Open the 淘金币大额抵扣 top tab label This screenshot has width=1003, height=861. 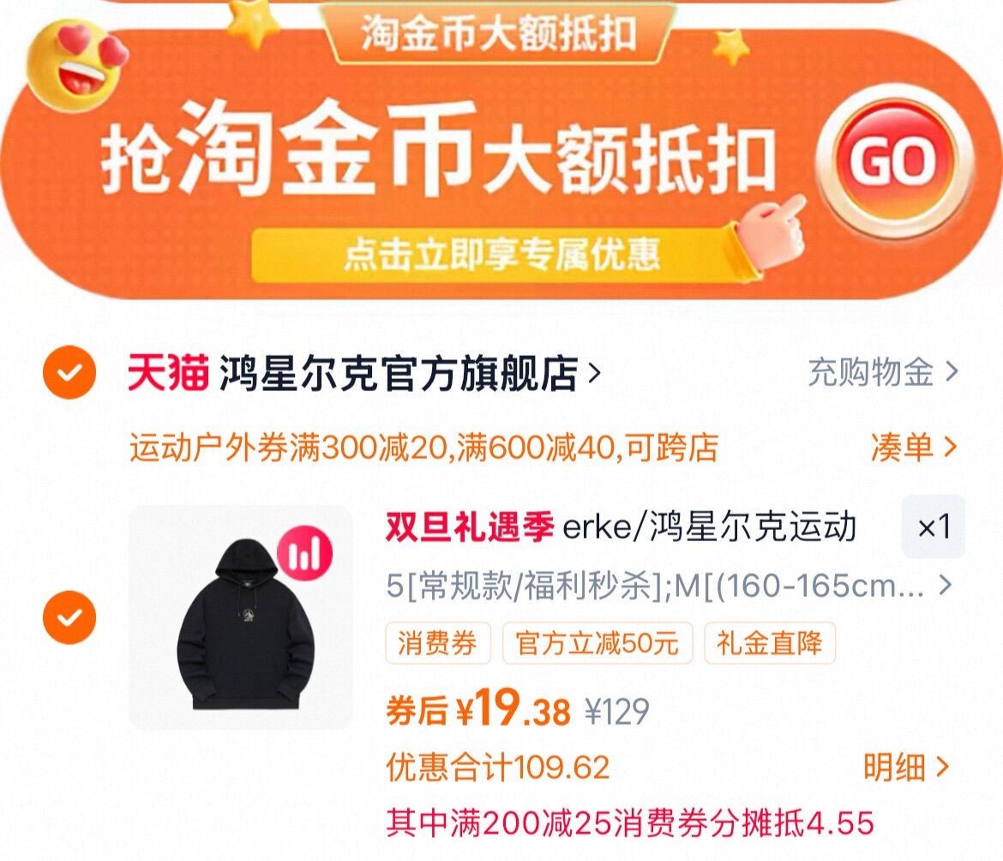(x=498, y=33)
